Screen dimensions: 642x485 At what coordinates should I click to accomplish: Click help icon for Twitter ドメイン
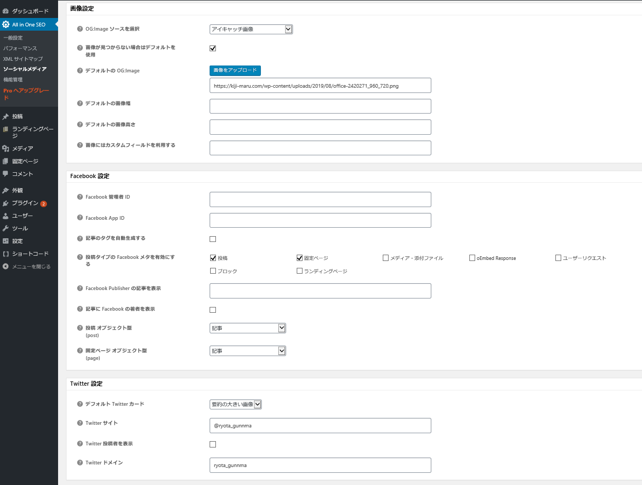coord(80,462)
